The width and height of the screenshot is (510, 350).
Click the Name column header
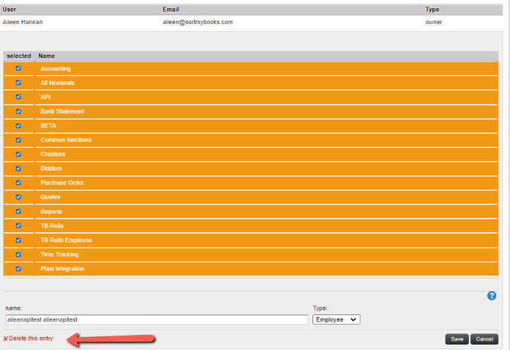47,56
